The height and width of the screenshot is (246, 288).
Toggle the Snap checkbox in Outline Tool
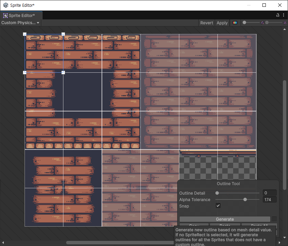point(218,206)
